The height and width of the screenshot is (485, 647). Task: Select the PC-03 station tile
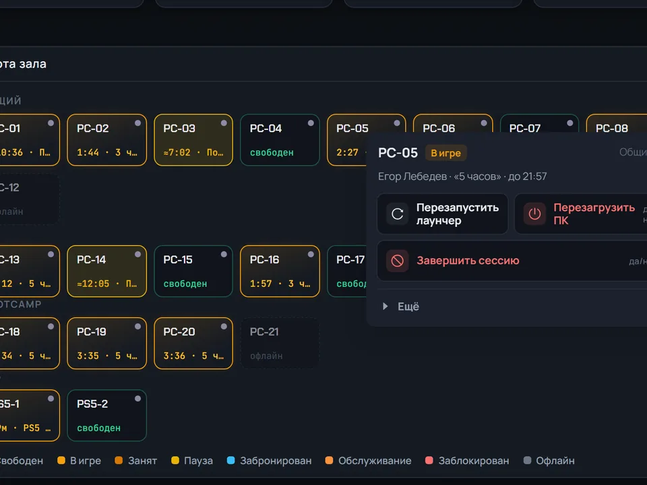coord(193,140)
